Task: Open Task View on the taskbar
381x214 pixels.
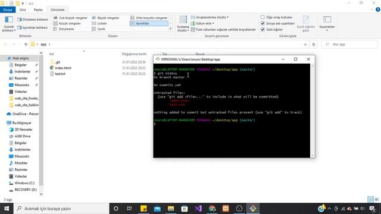Action: [x=129, y=209]
